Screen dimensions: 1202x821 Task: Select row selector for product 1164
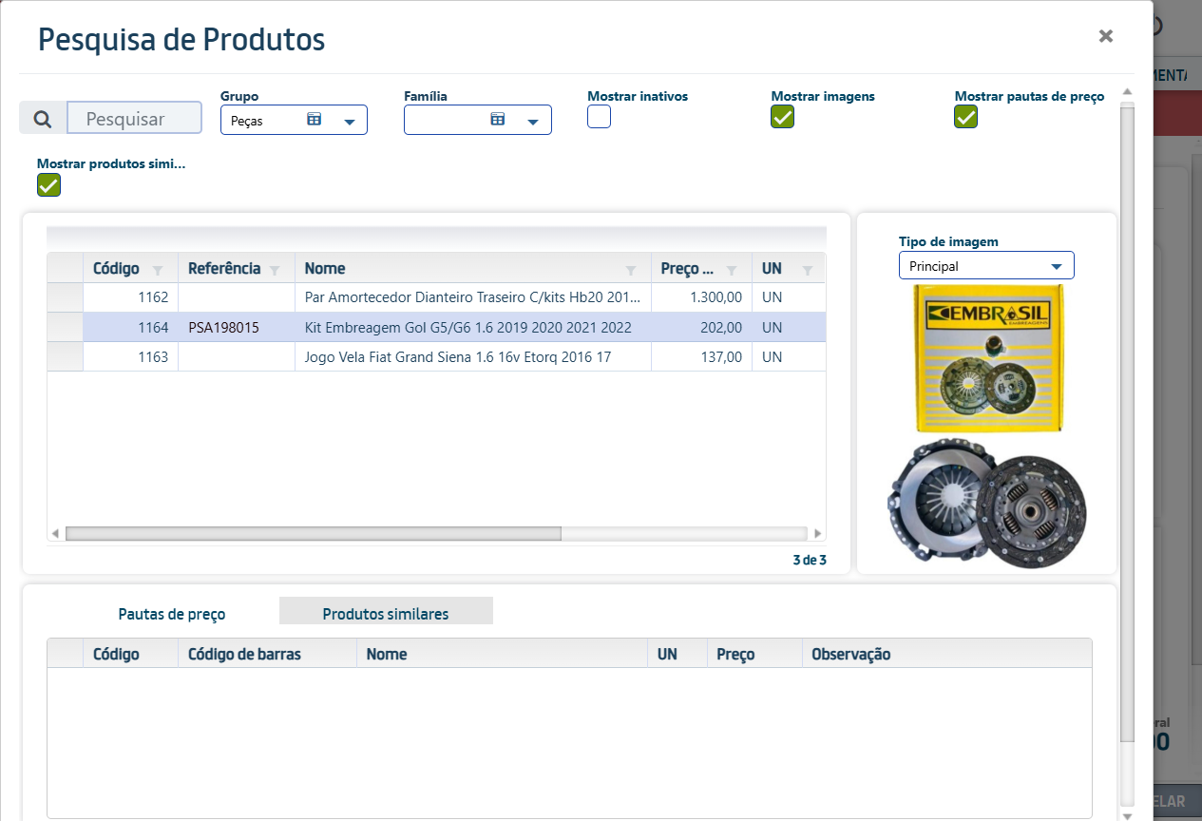click(x=66, y=328)
